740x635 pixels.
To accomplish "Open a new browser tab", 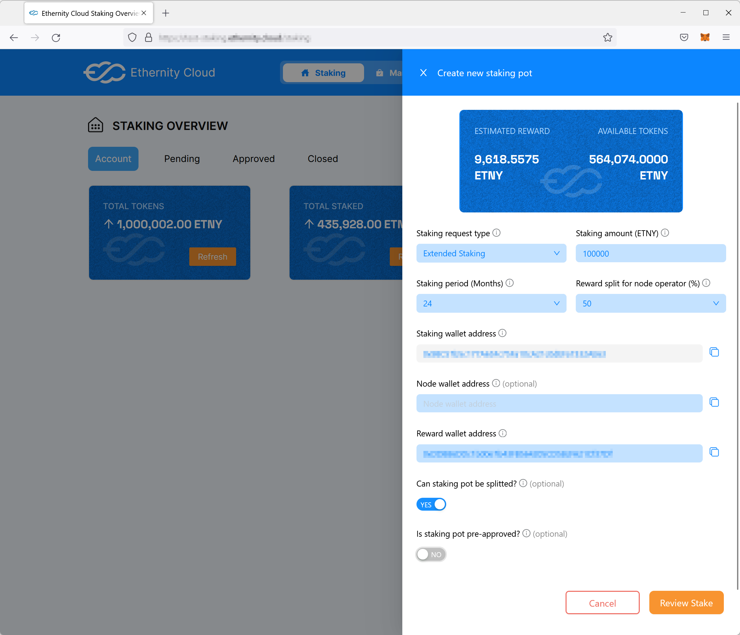I will click(x=166, y=13).
